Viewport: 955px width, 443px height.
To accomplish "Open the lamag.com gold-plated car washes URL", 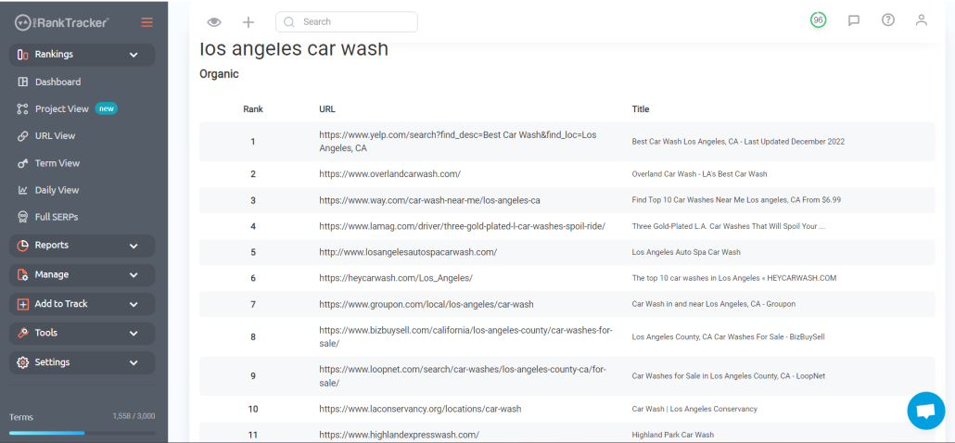I will pos(463,226).
